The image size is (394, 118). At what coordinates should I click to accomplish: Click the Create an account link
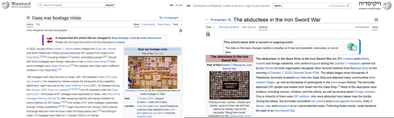[233, 6]
